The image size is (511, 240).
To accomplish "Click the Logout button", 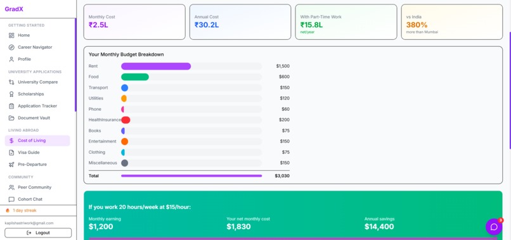I will tap(38, 233).
